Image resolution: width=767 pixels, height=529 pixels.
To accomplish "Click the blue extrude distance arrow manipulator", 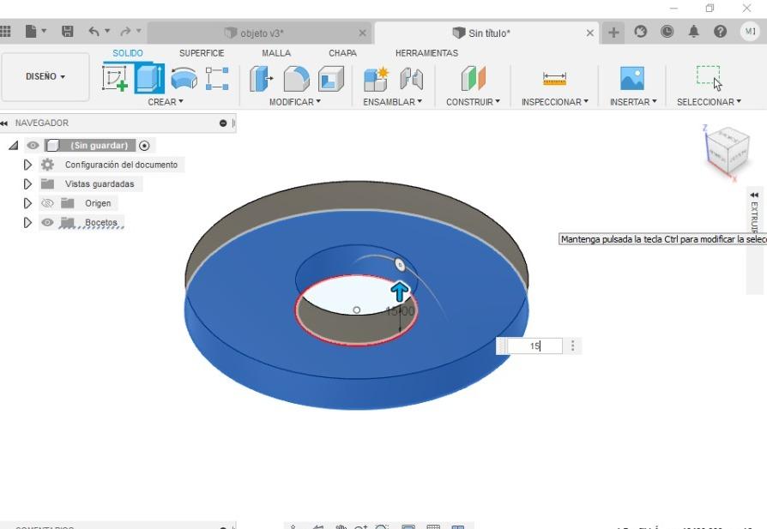I will (x=400, y=292).
